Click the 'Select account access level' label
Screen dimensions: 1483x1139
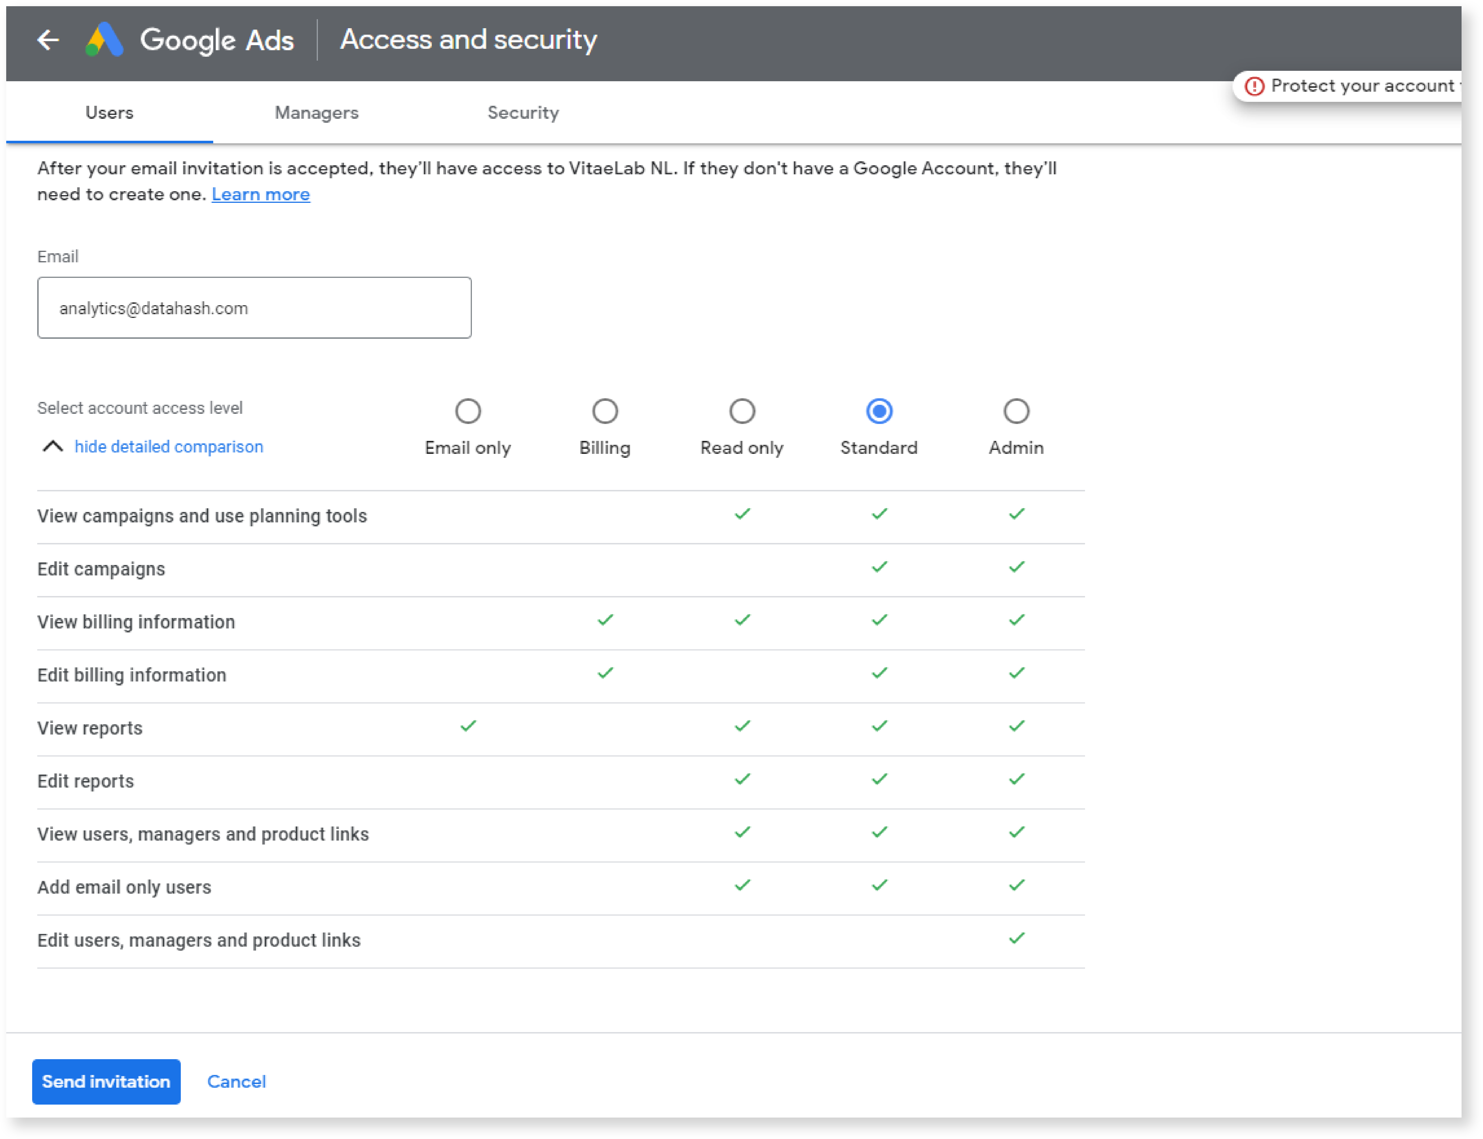point(140,408)
